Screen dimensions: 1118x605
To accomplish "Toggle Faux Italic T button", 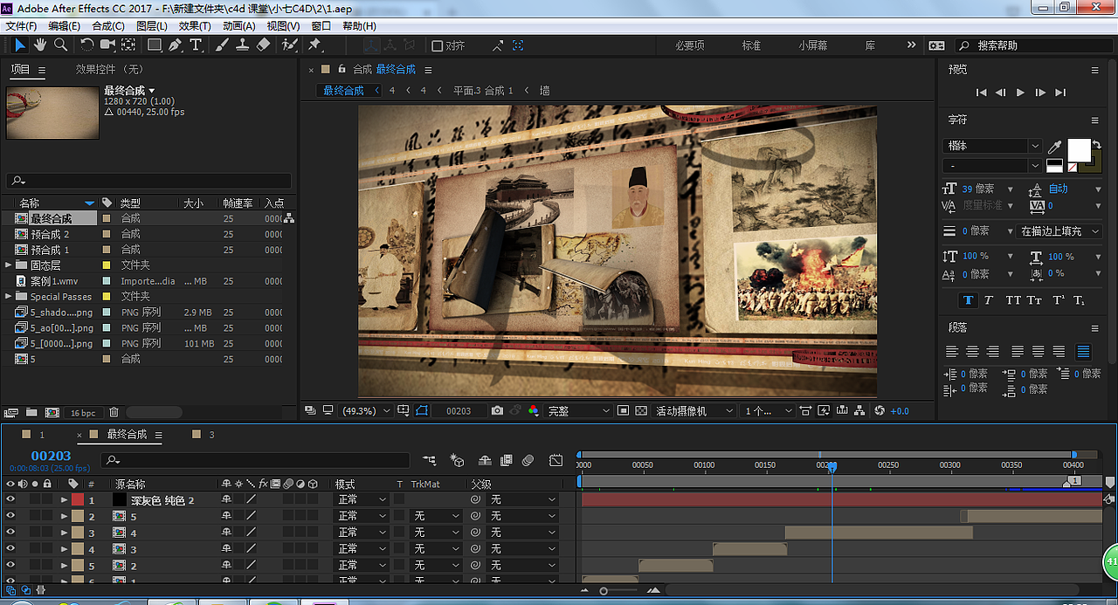I will coord(989,299).
